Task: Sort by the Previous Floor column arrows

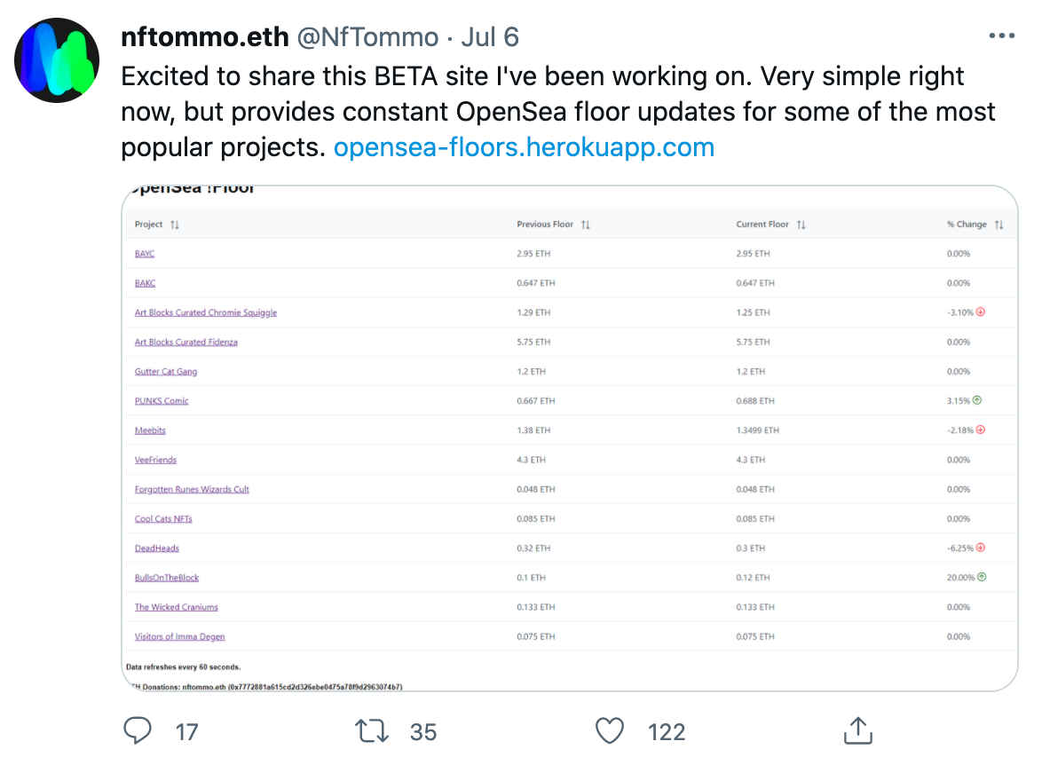Action: coord(586,225)
